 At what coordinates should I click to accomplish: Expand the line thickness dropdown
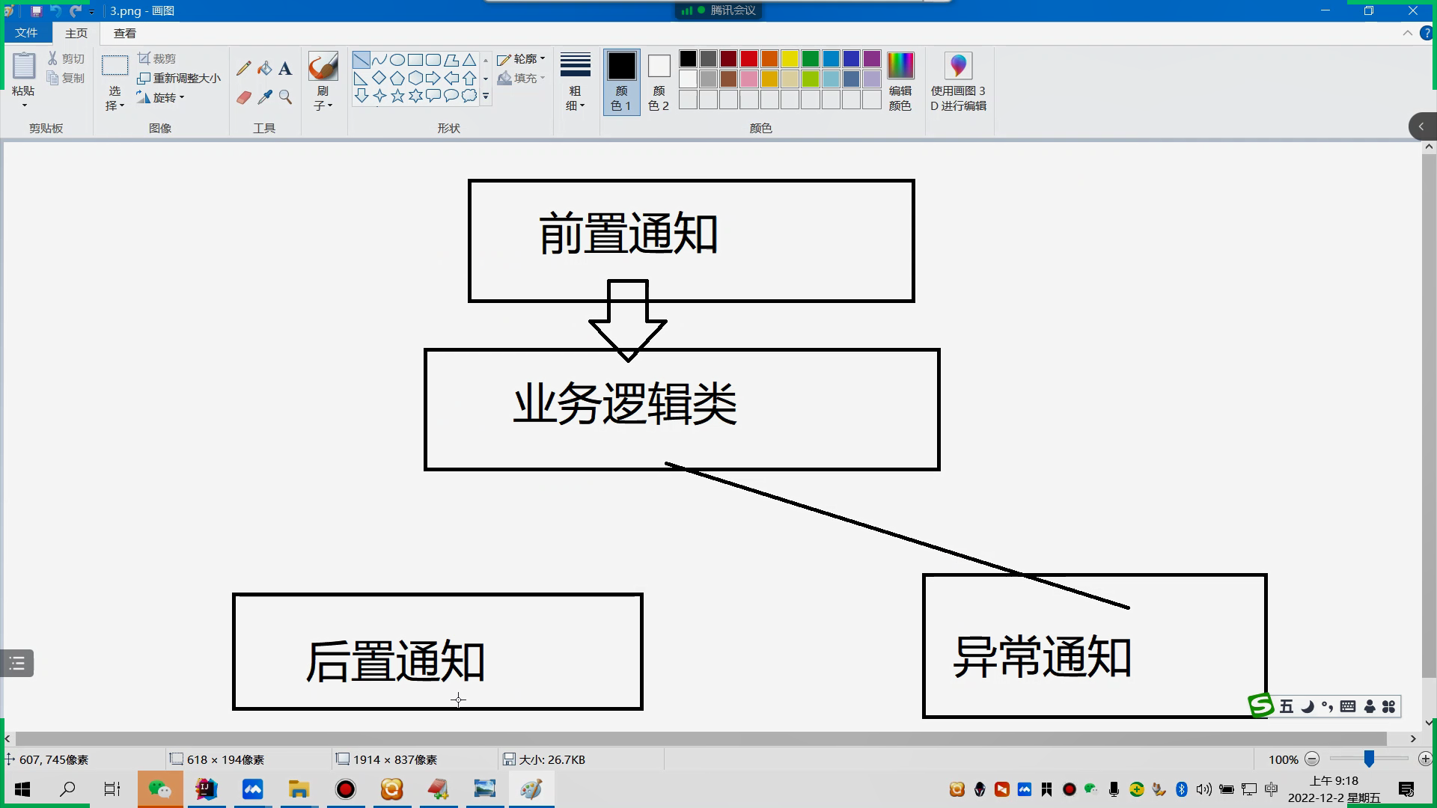(x=575, y=82)
